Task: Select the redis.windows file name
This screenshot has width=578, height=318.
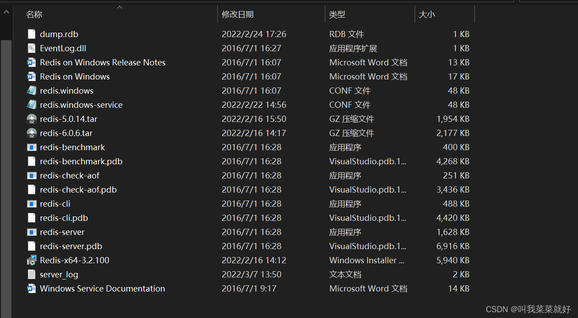Action: tap(66, 91)
